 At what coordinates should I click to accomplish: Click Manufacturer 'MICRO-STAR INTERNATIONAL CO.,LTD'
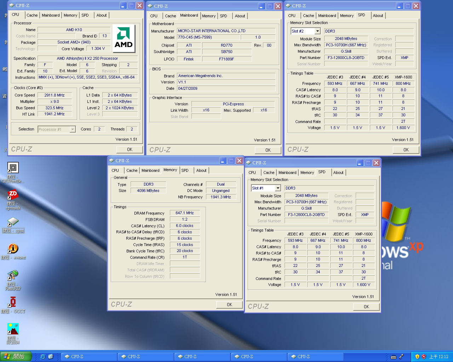pyautogui.click(x=226, y=31)
